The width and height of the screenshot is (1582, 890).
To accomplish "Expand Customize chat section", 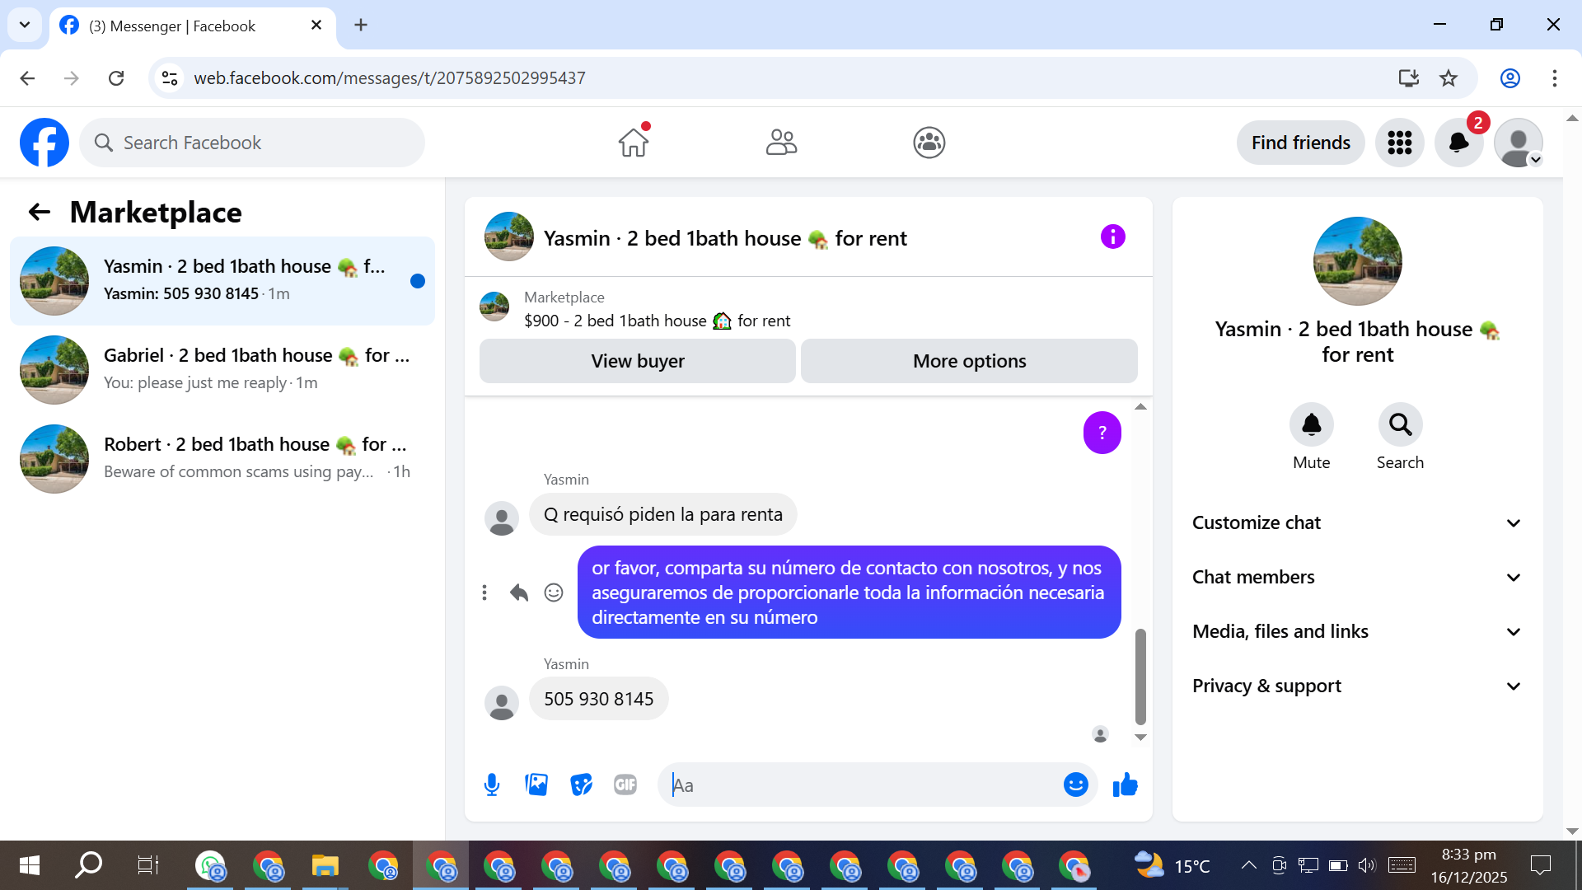I will click(1357, 523).
